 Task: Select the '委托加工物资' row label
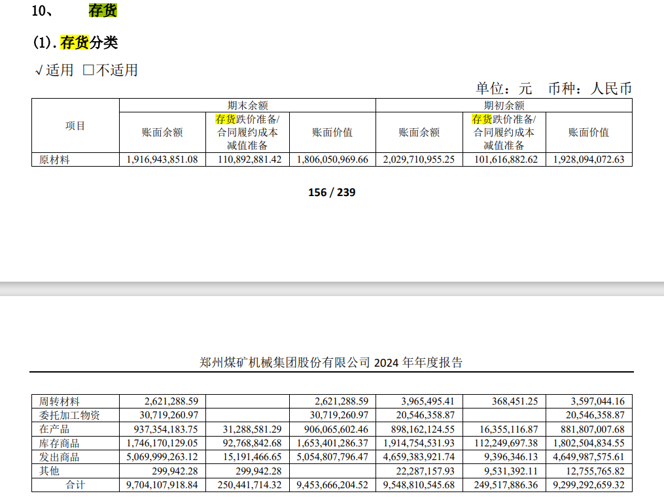(x=69, y=416)
